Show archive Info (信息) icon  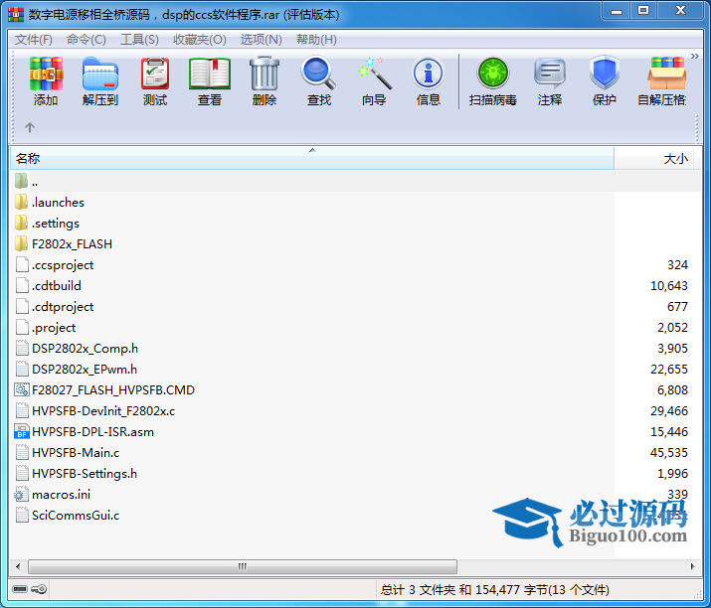[428, 74]
